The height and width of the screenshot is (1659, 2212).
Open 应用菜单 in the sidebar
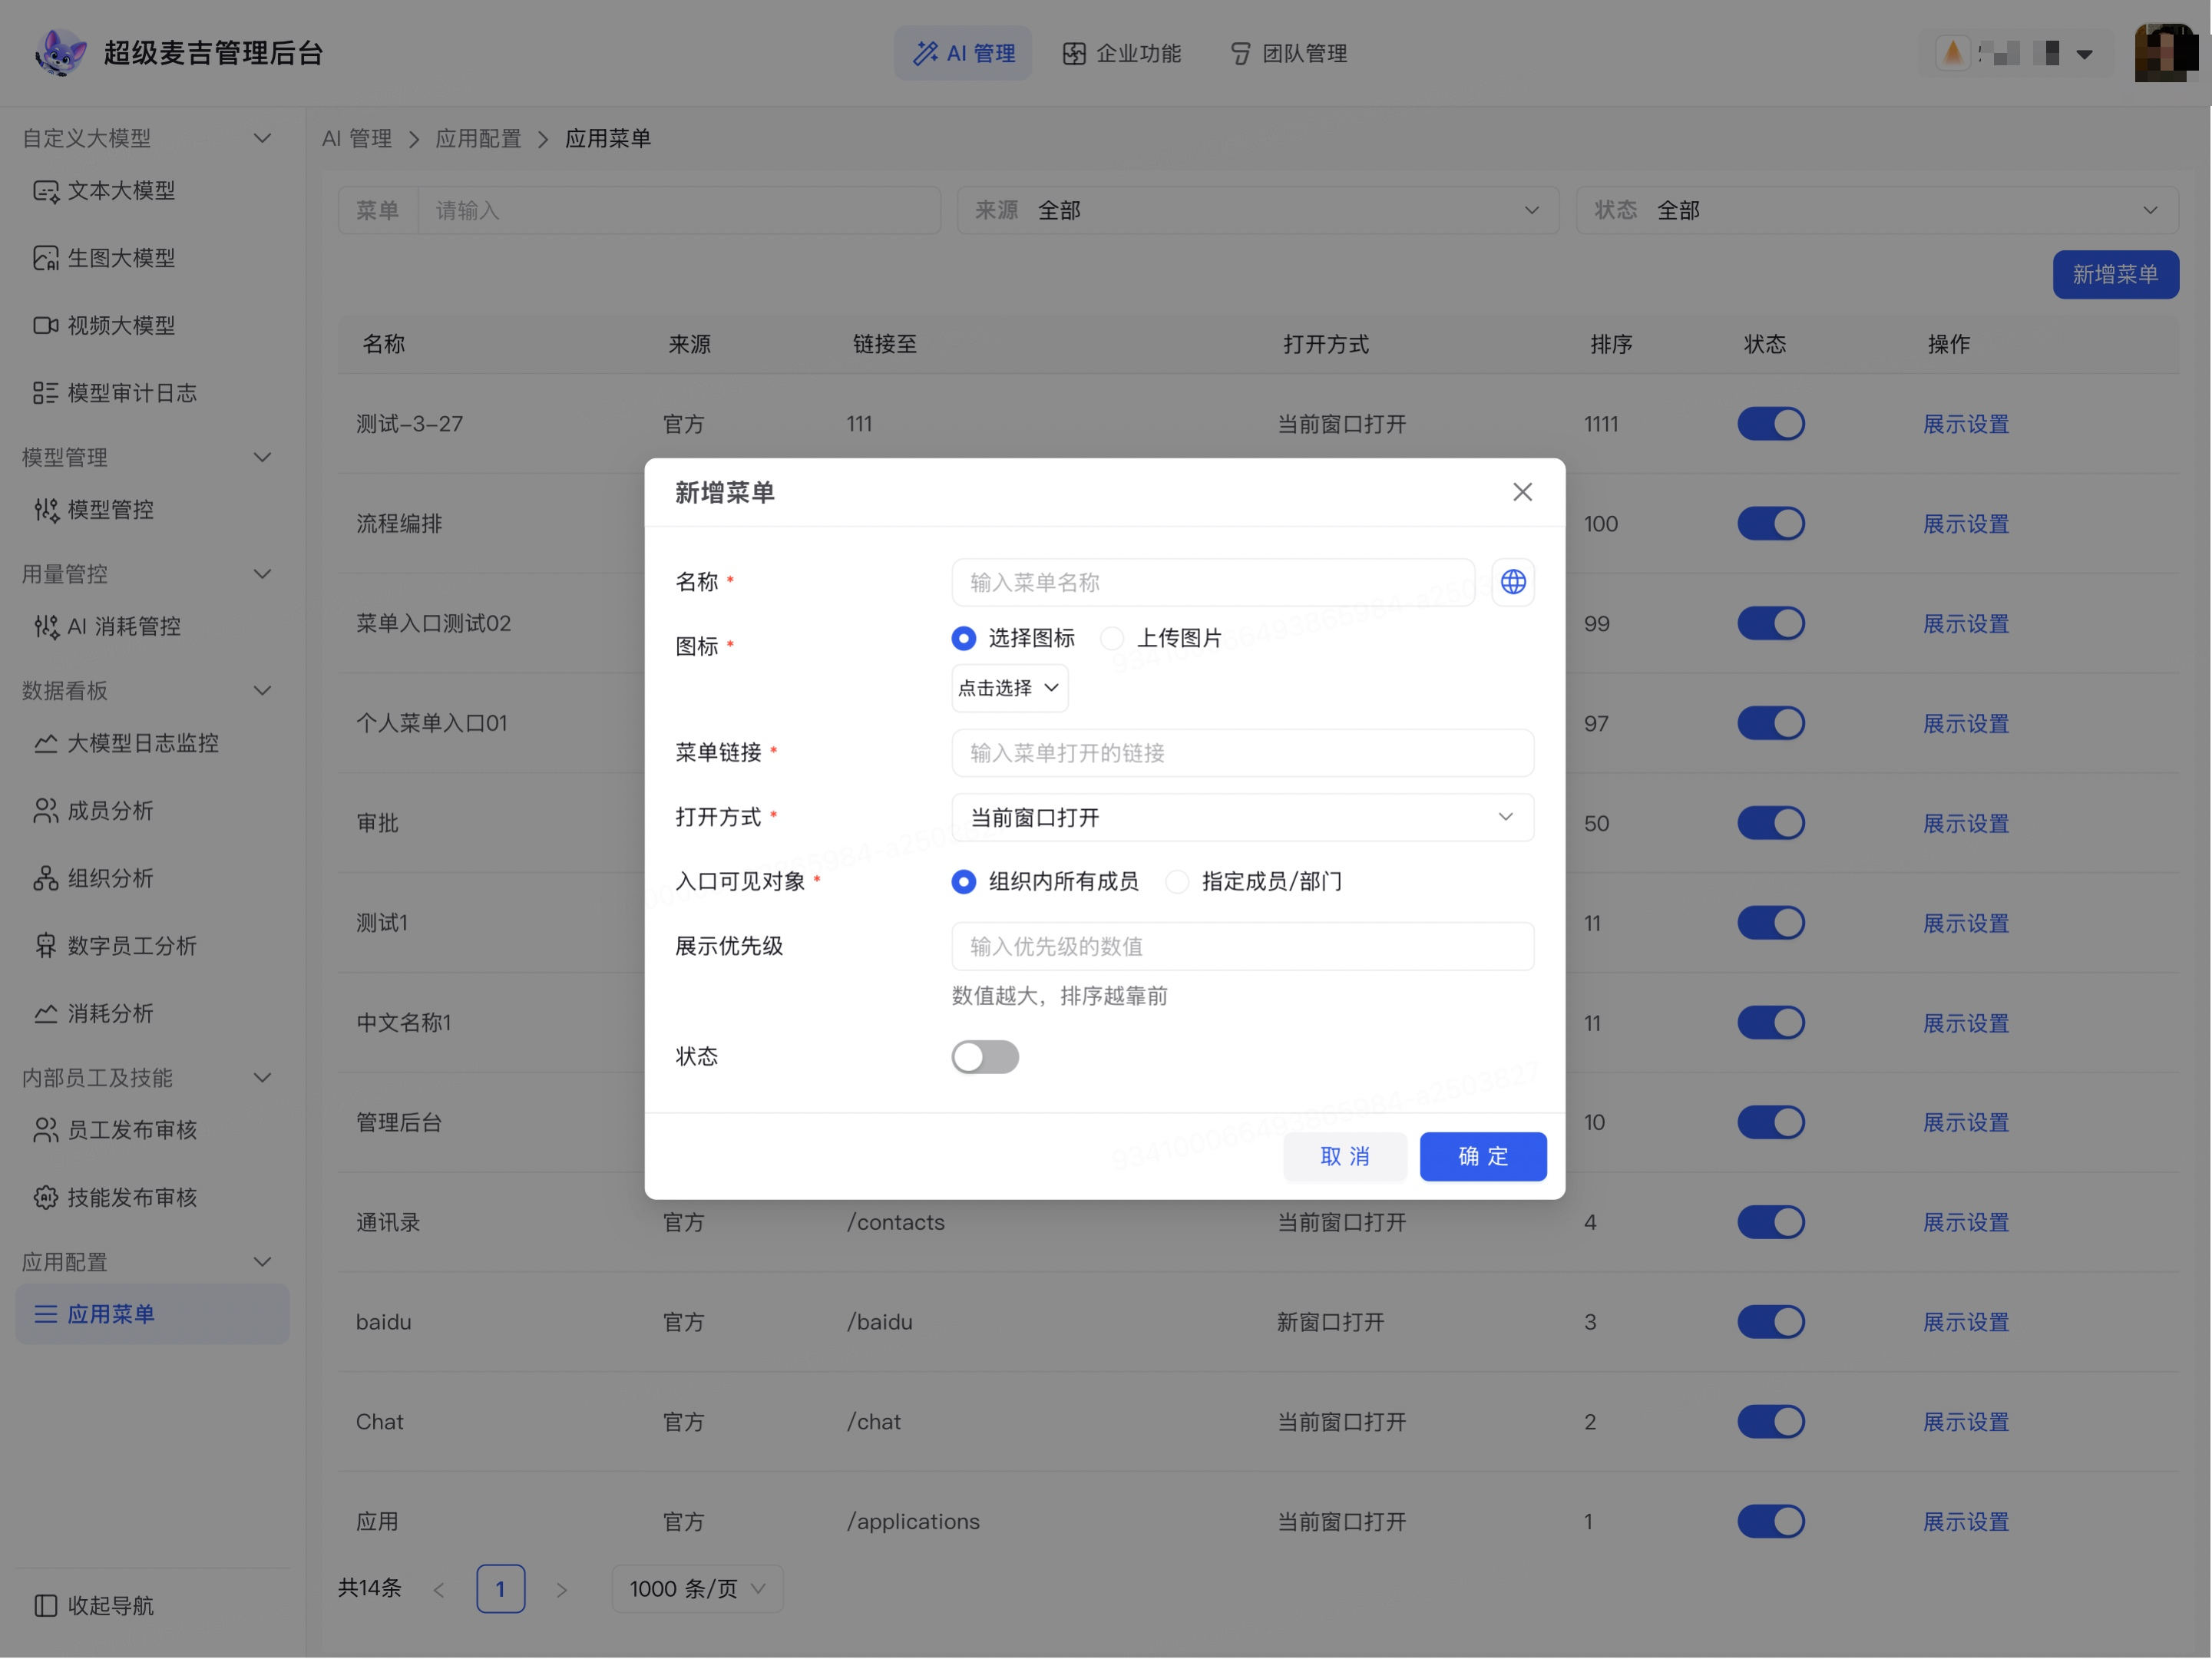pos(152,1314)
